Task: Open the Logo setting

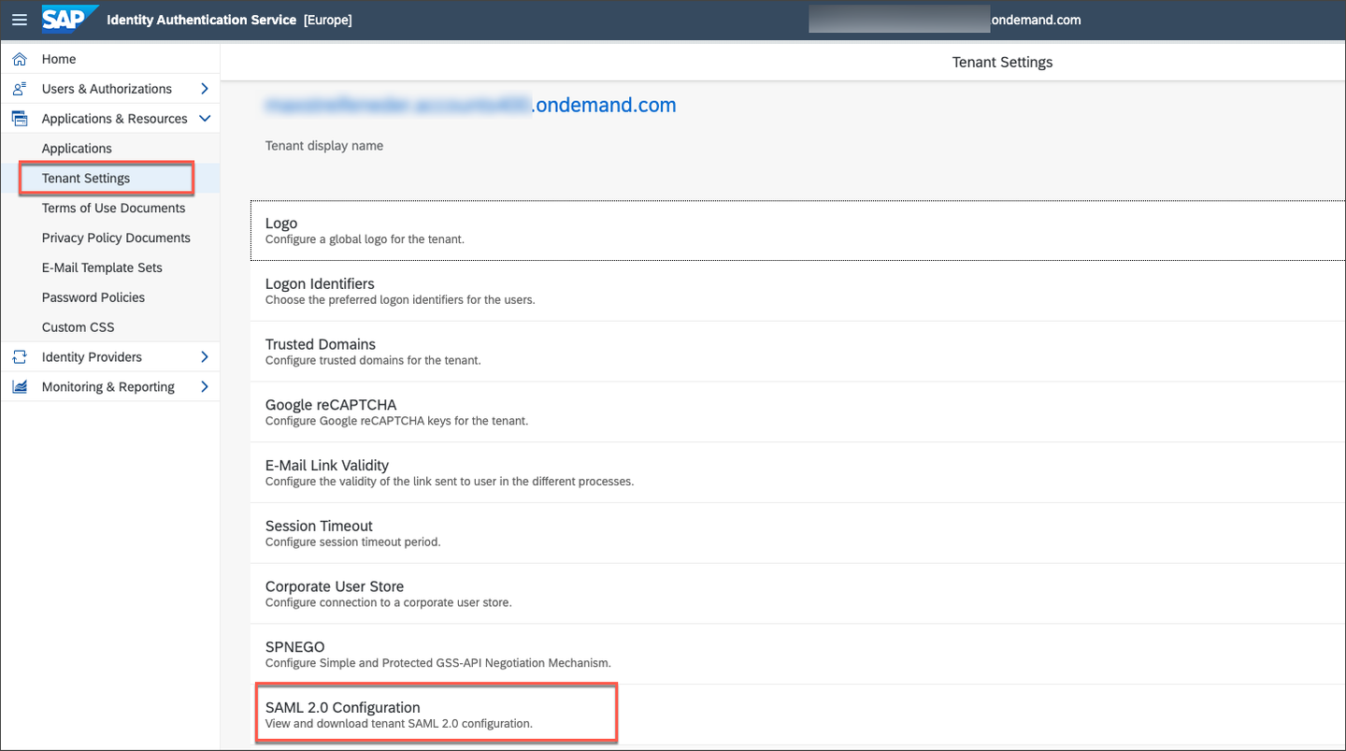Action: click(798, 230)
